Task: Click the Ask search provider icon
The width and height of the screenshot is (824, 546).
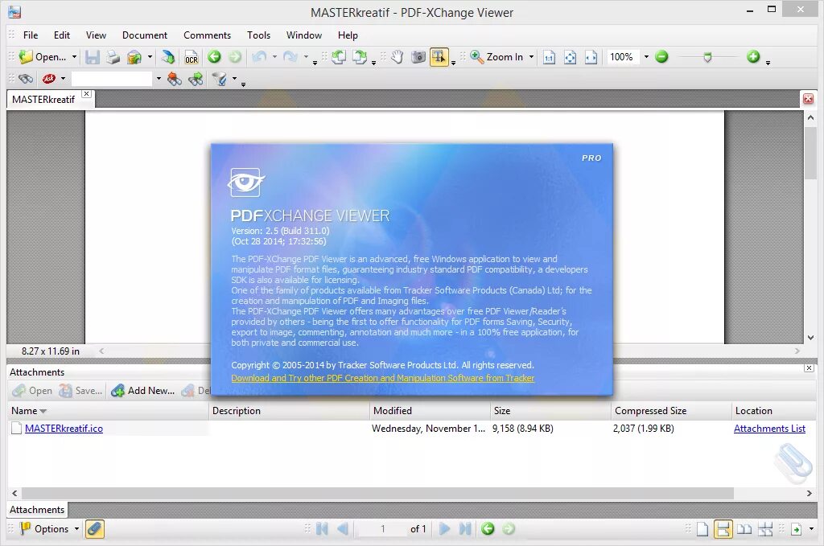Action: [x=49, y=79]
